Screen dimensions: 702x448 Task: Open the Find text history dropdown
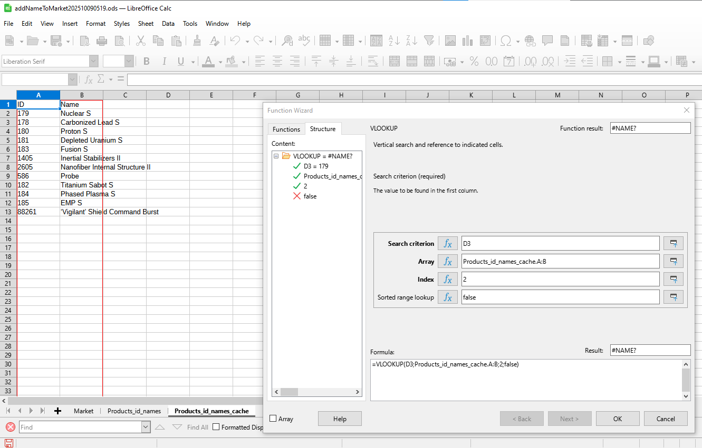pyautogui.click(x=146, y=427)
